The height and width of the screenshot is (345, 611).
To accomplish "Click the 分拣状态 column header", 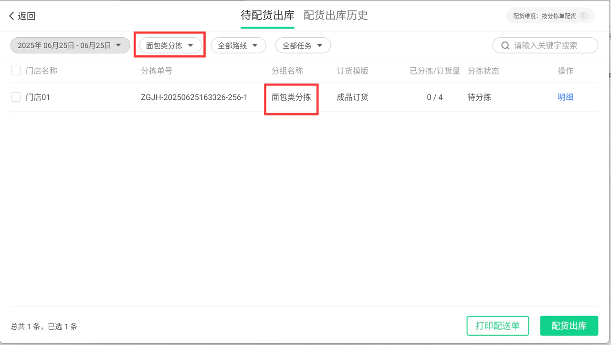I will click(x=484, y=71).
